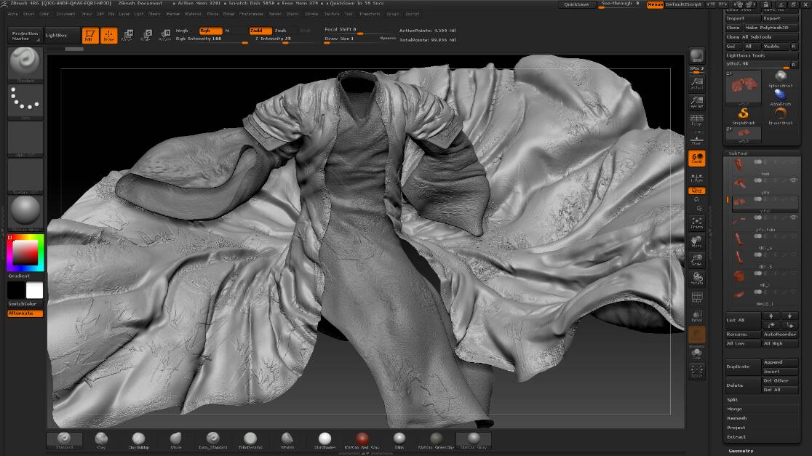Toggle the Rgb paint mode

click(x=210, y=31)
